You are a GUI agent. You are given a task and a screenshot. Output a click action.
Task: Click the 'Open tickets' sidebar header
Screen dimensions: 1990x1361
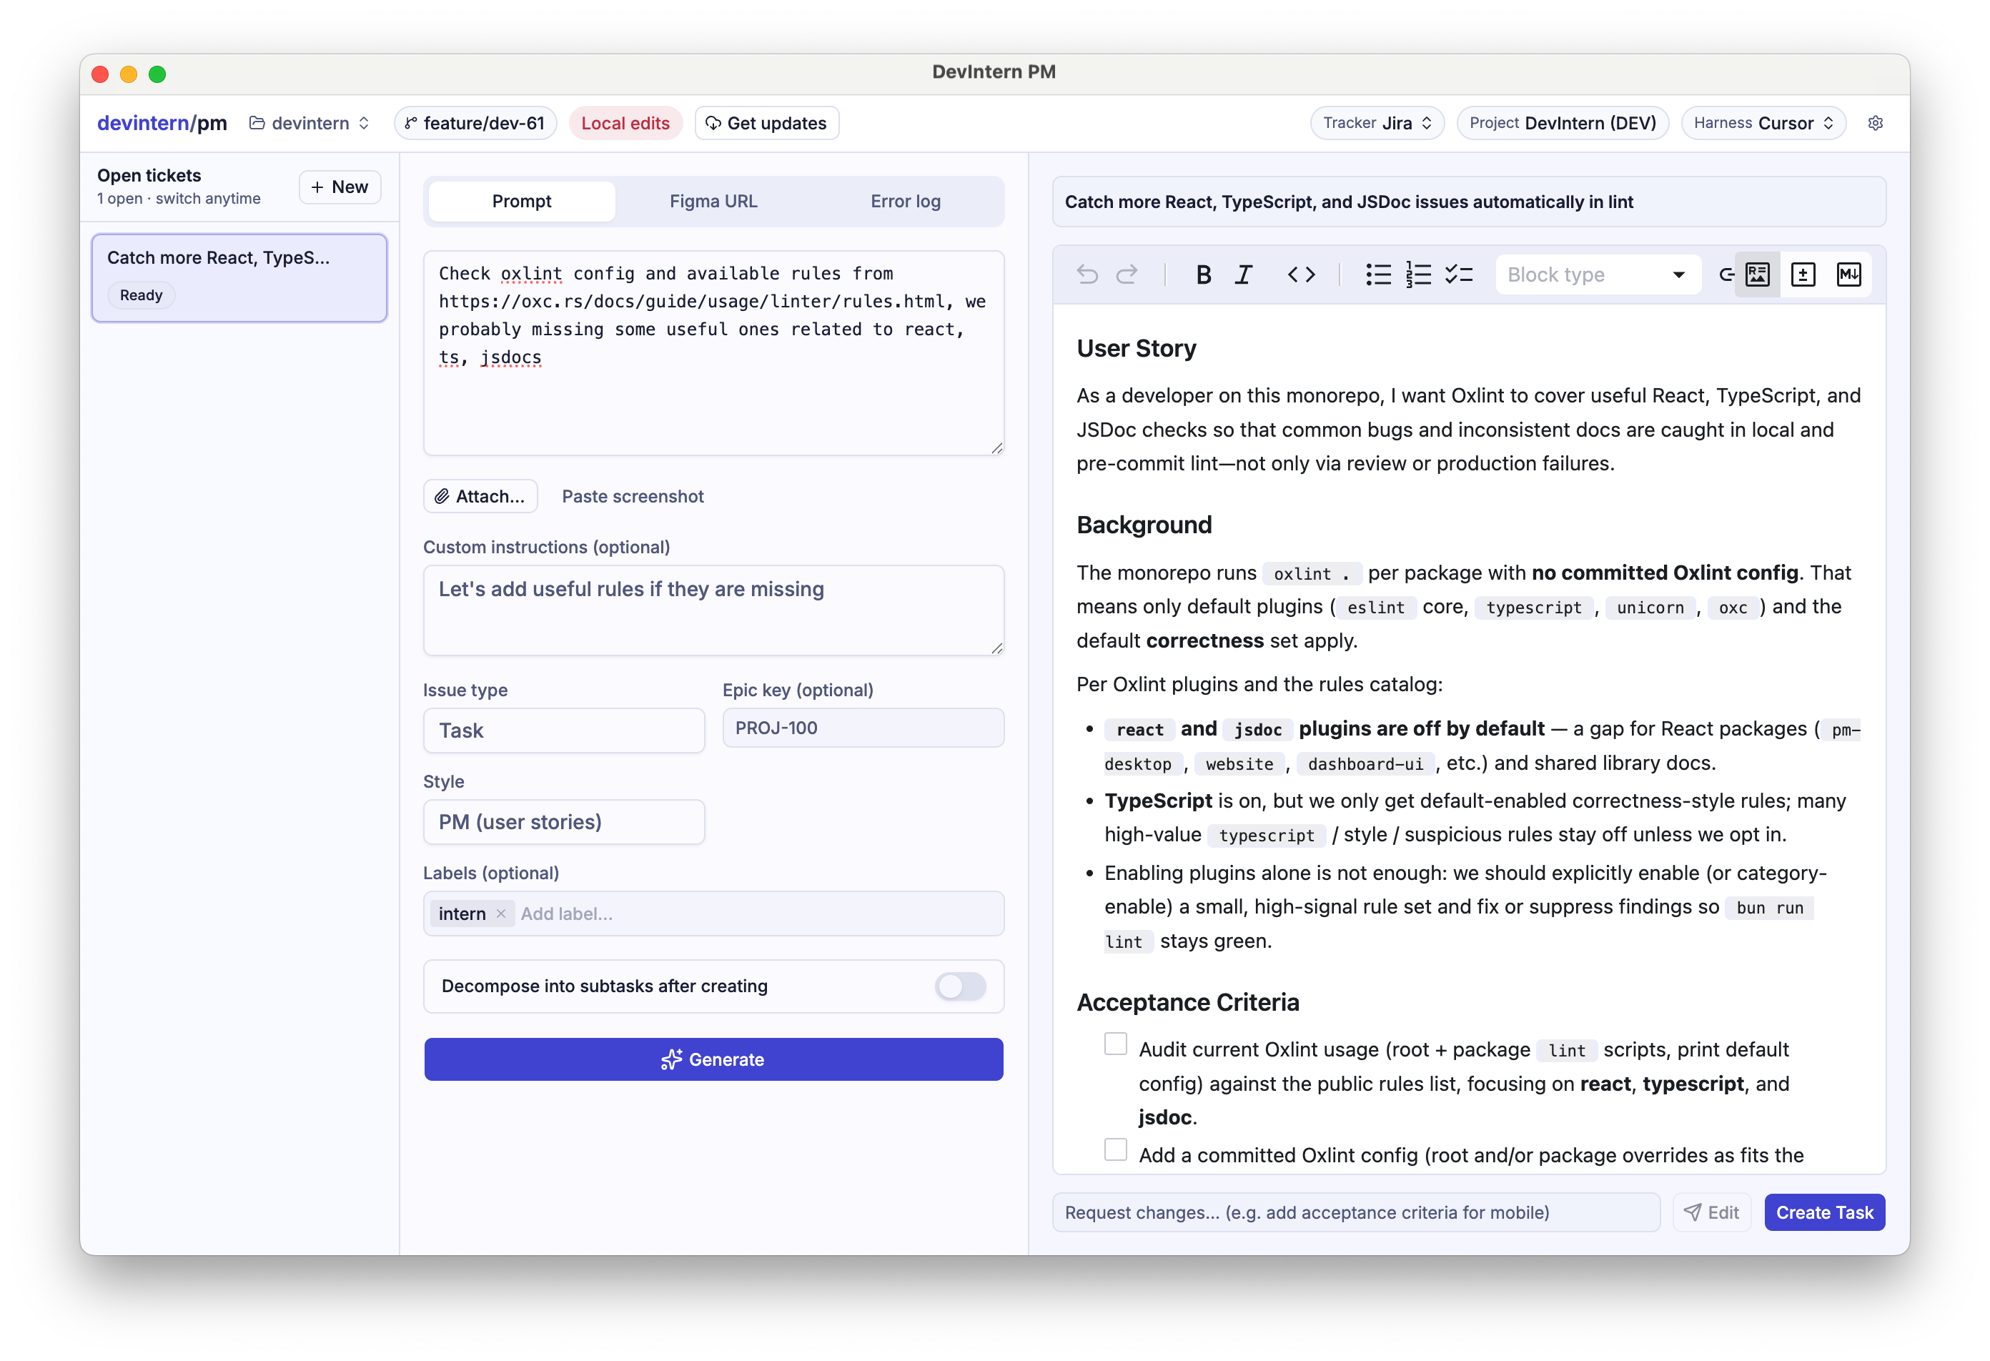(x=149, y=176)
